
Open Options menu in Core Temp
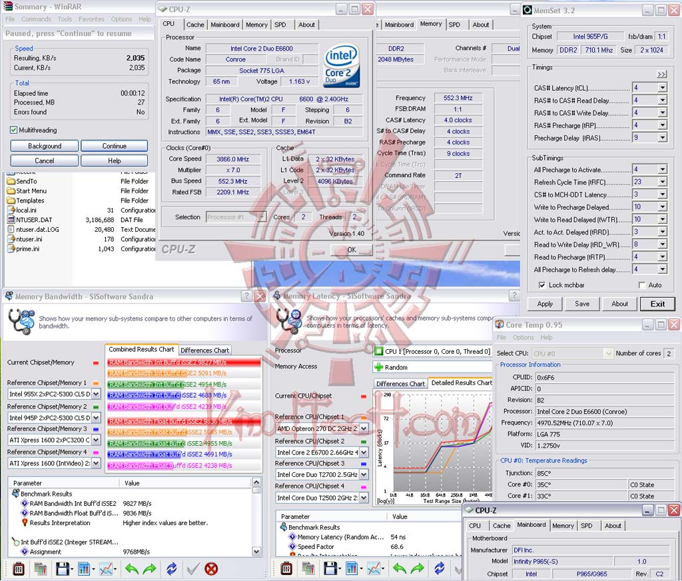tap(523, 337)
